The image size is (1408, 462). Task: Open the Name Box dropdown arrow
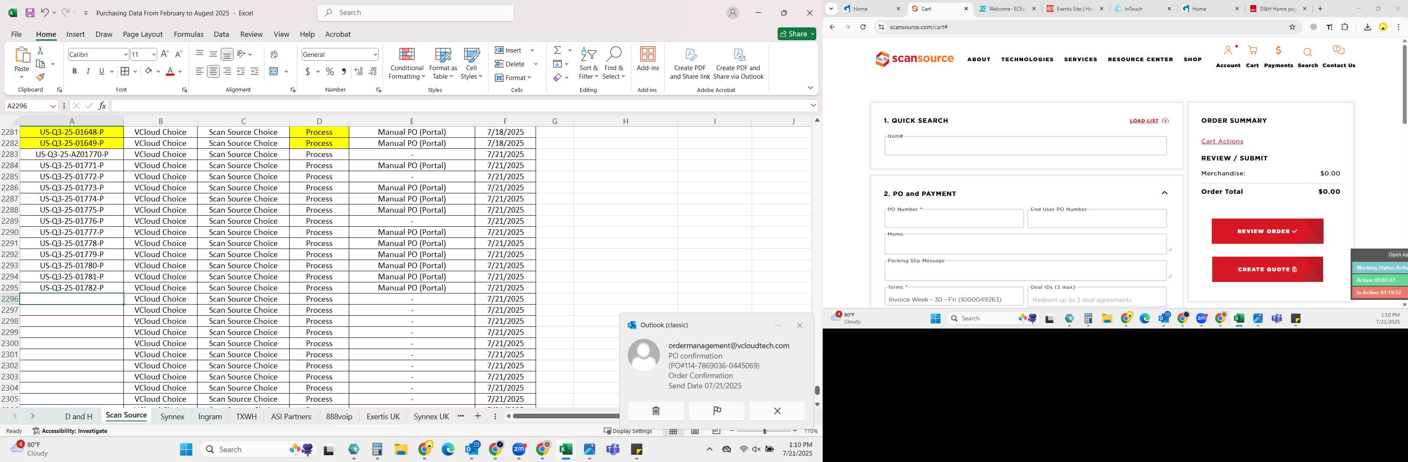coord(53,106)
